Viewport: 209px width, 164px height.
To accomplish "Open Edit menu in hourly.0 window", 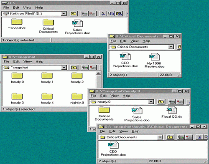I will (103, 96).
